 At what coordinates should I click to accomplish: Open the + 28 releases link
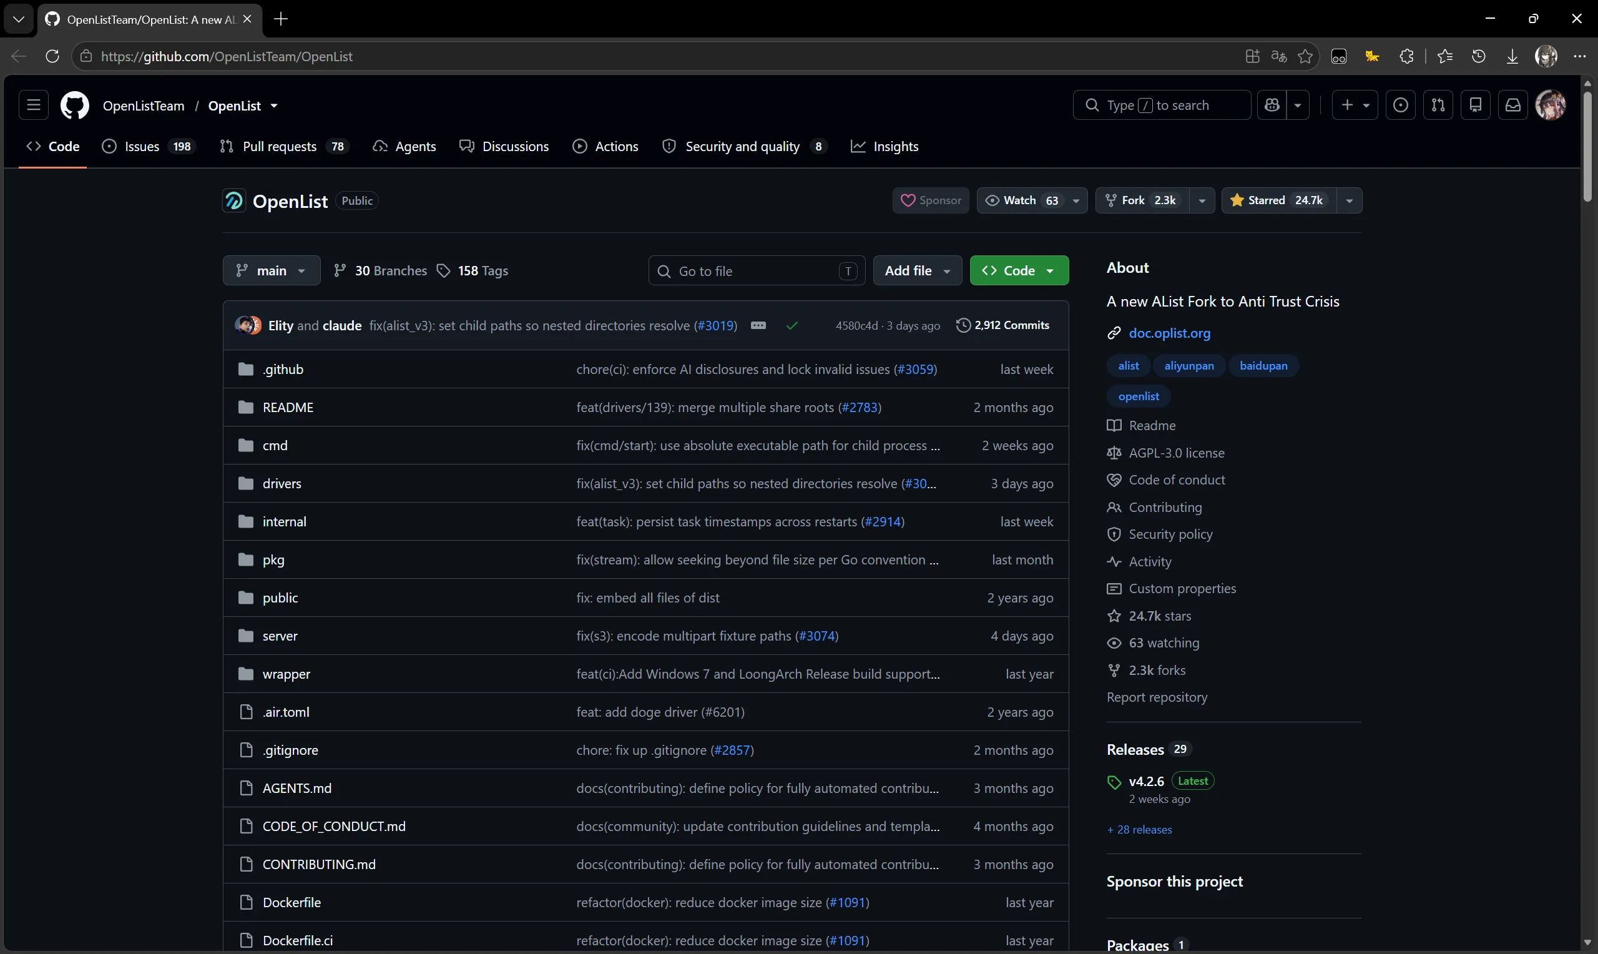pyautogui.click(x=1139, y=830)
